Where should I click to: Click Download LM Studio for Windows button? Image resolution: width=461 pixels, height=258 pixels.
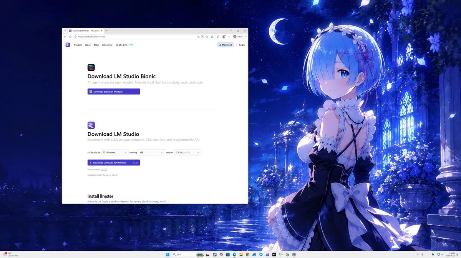pos(114,163)
